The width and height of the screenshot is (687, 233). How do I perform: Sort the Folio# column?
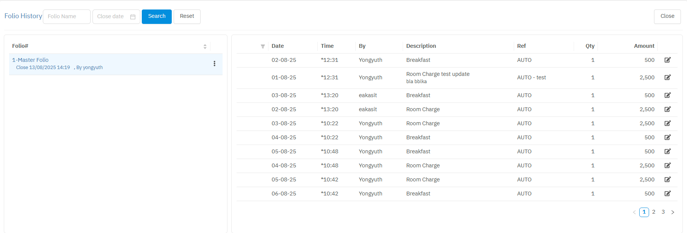pyautogui.click(x=205, y=46)
